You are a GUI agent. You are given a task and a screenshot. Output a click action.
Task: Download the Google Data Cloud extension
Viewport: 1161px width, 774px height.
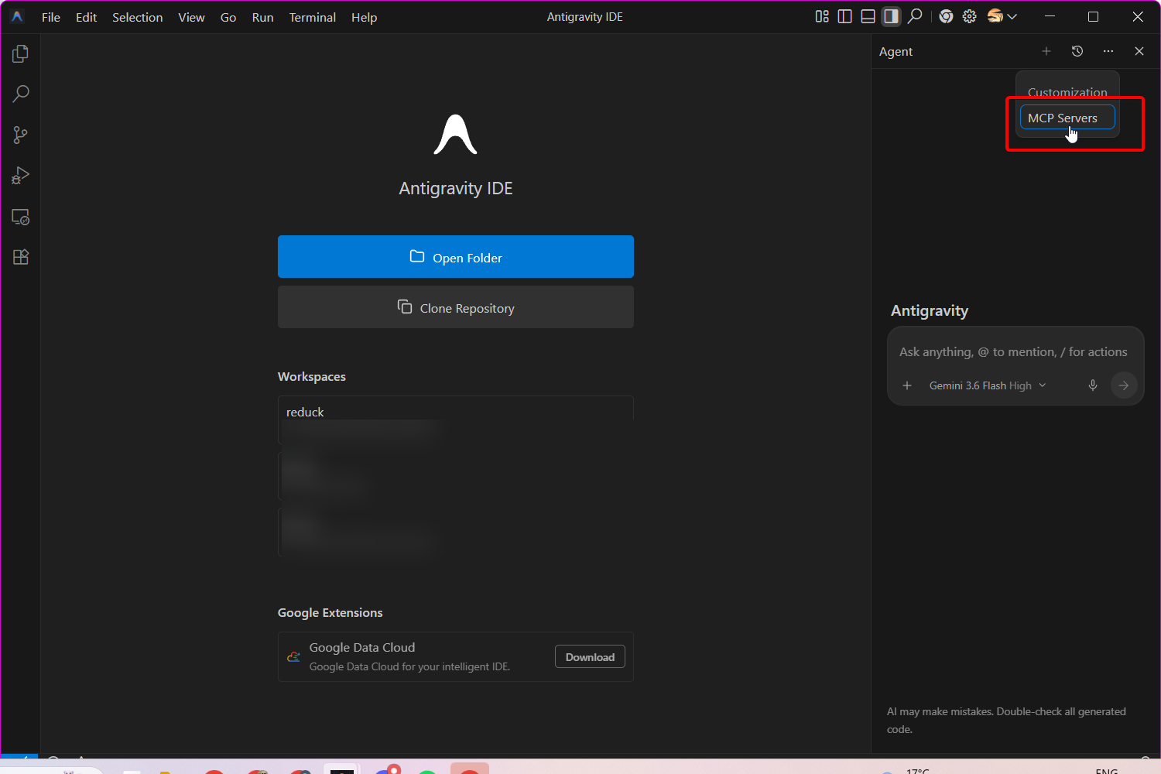point(590,657)
